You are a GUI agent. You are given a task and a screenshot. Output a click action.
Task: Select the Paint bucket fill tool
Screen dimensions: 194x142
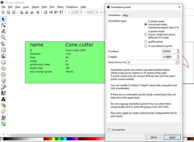pyautogui.click(x=3, y=117)
